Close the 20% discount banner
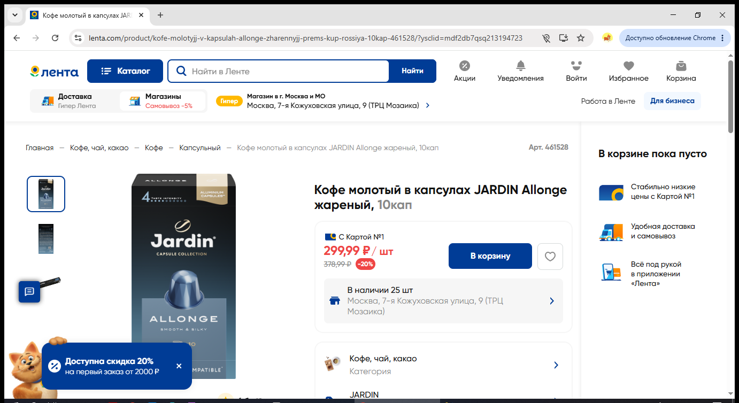The width and height of the screenshot is (739, 403). 179,366
